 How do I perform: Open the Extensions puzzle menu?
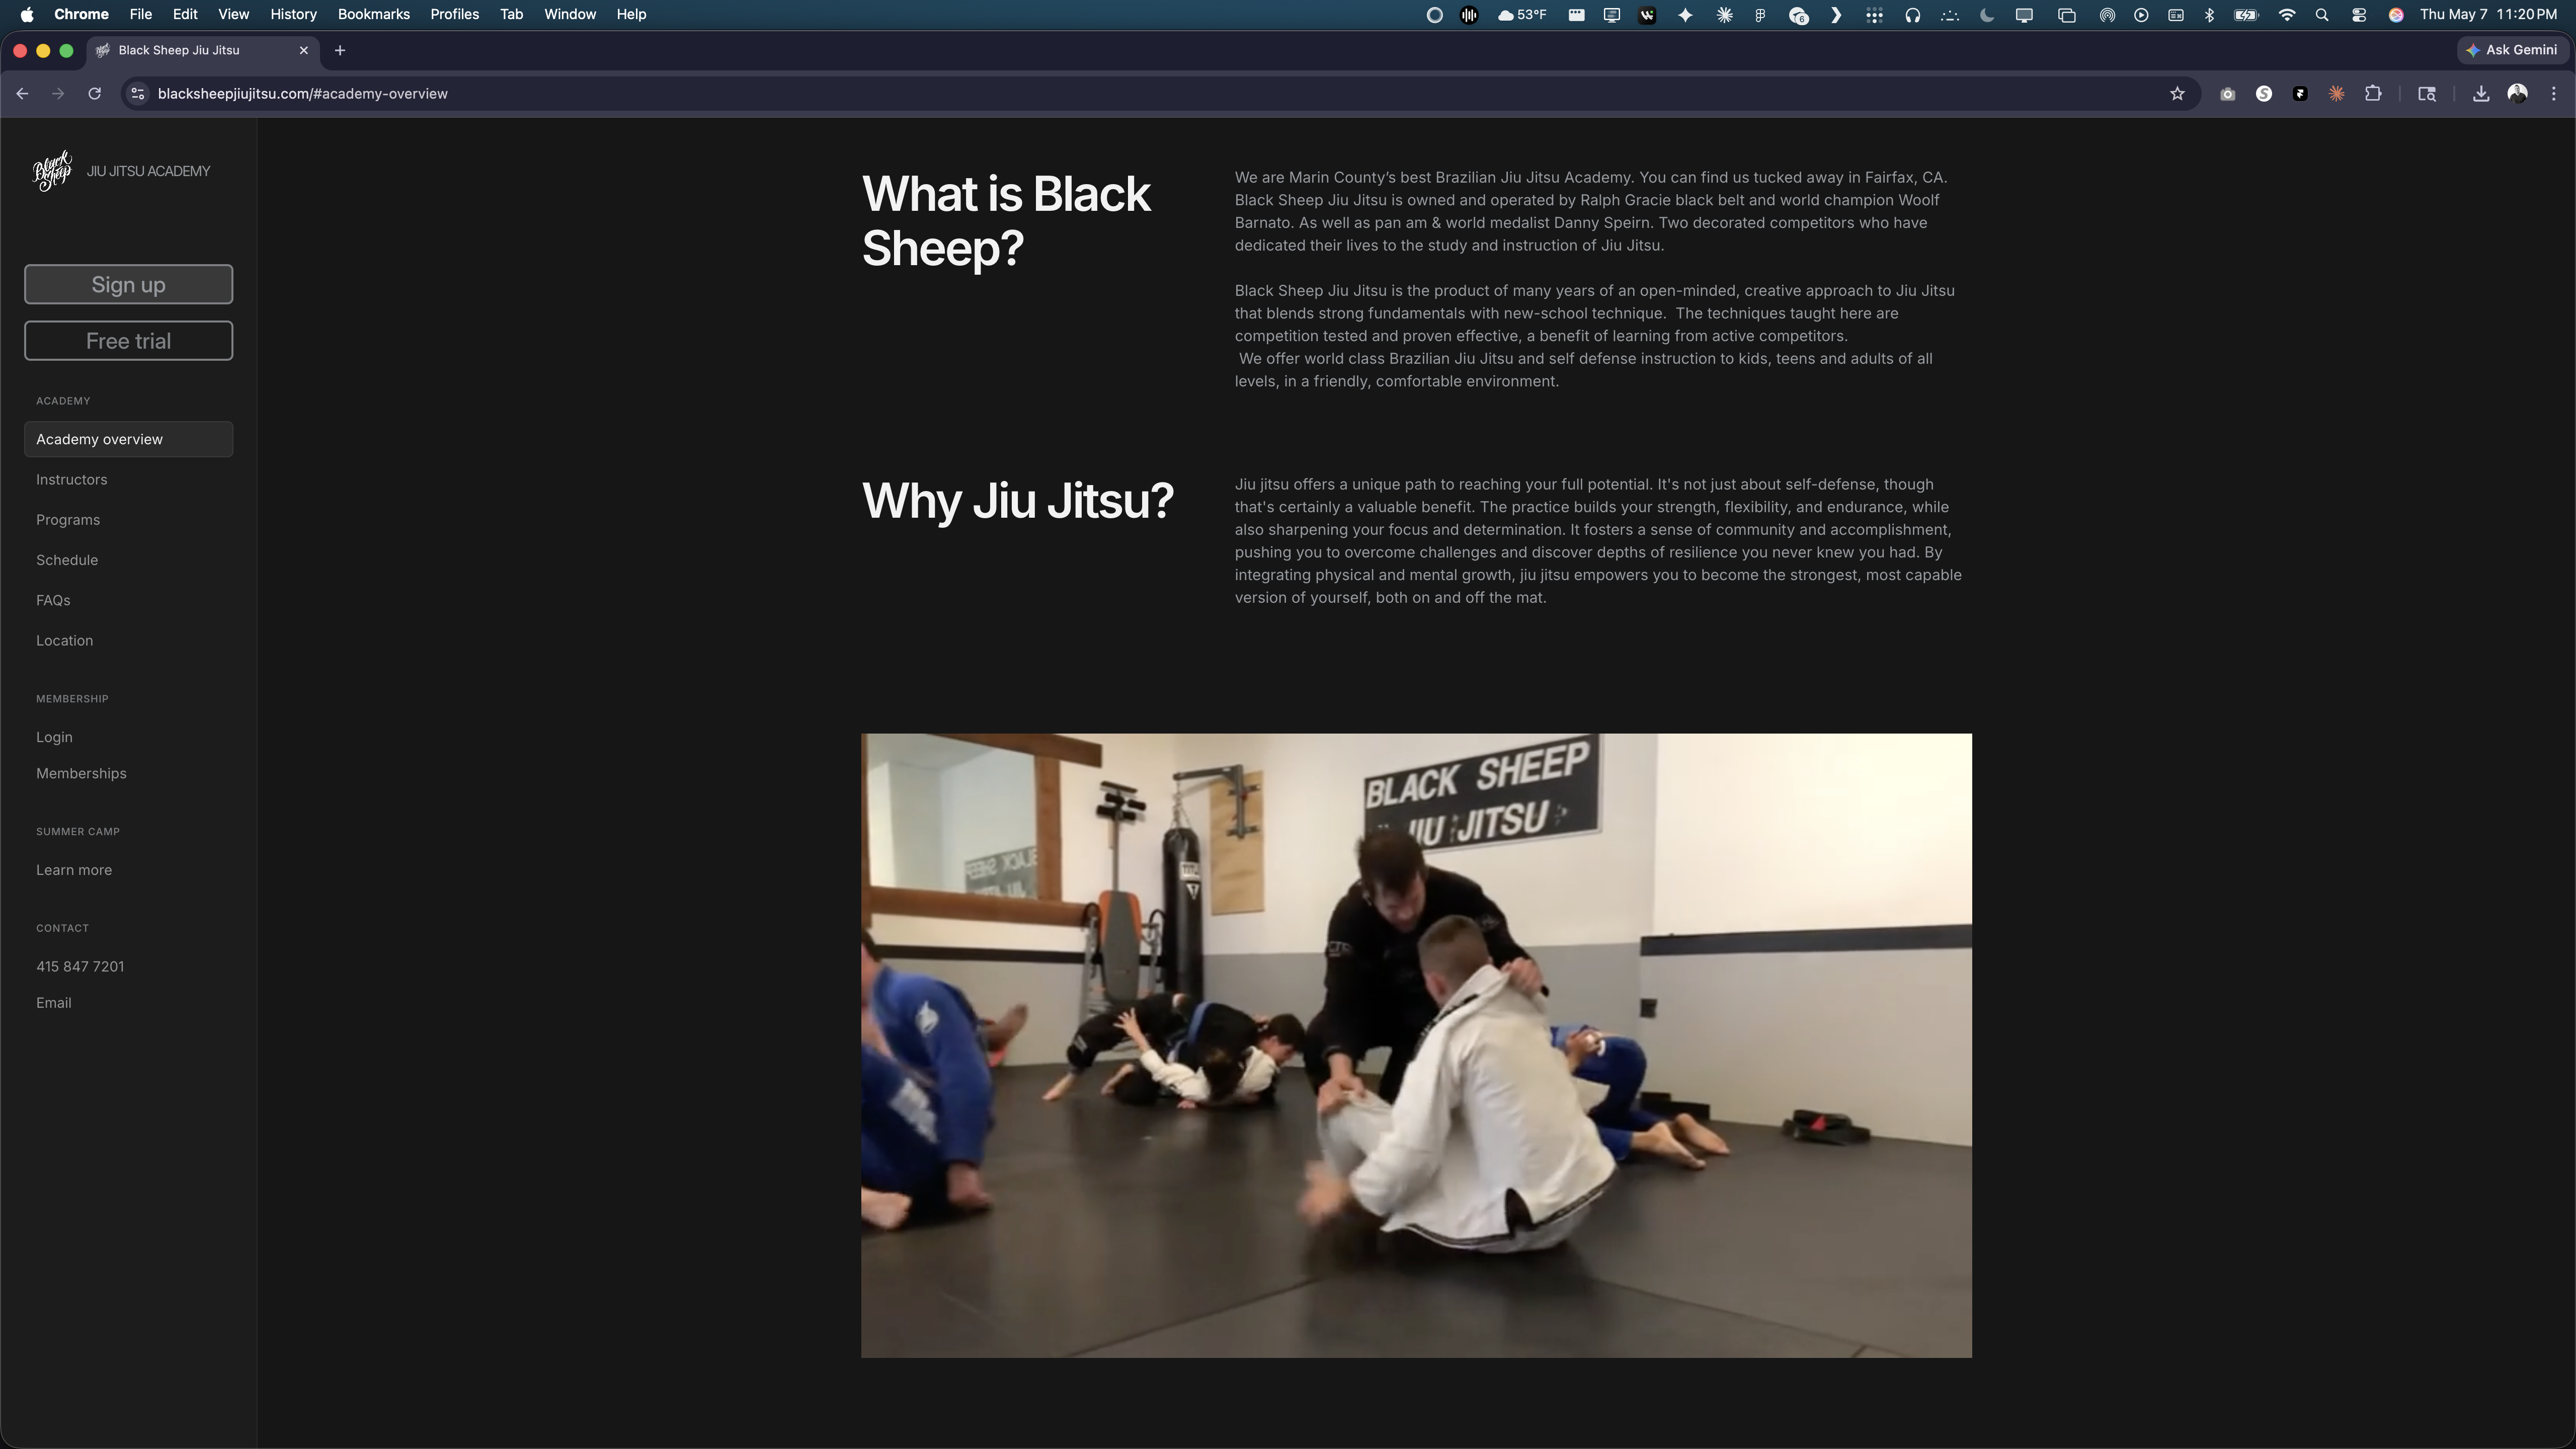2373,94
